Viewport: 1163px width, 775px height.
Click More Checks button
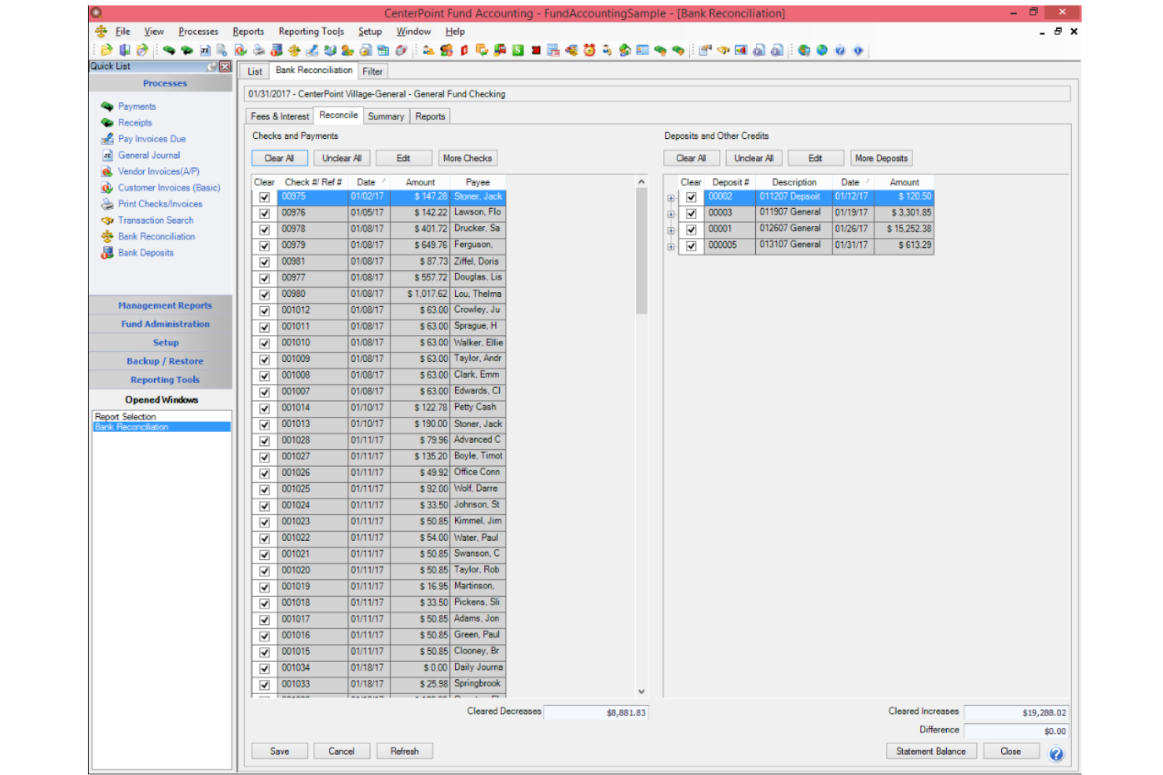468,159
